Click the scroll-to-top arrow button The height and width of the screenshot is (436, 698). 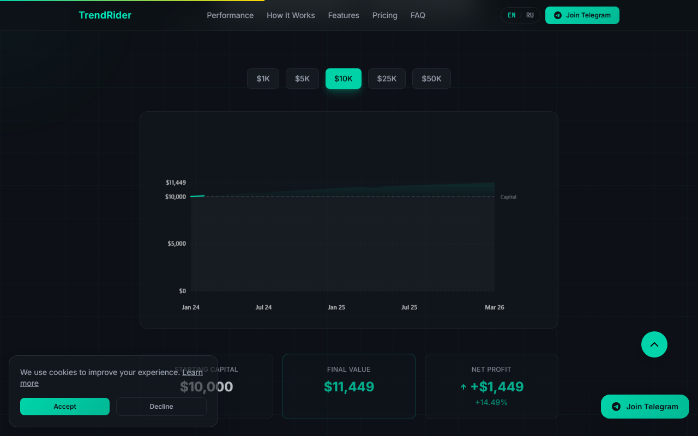pos(654,344)
